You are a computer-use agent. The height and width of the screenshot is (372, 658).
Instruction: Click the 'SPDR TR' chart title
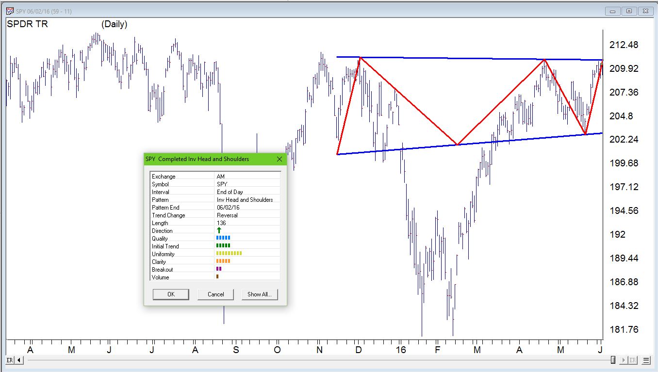pyautogui.click(x=28, y=24)
